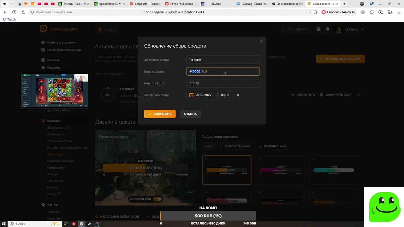
Task: Open Аккаунты under Чат-бот
Action: click(x=54, y=212)
